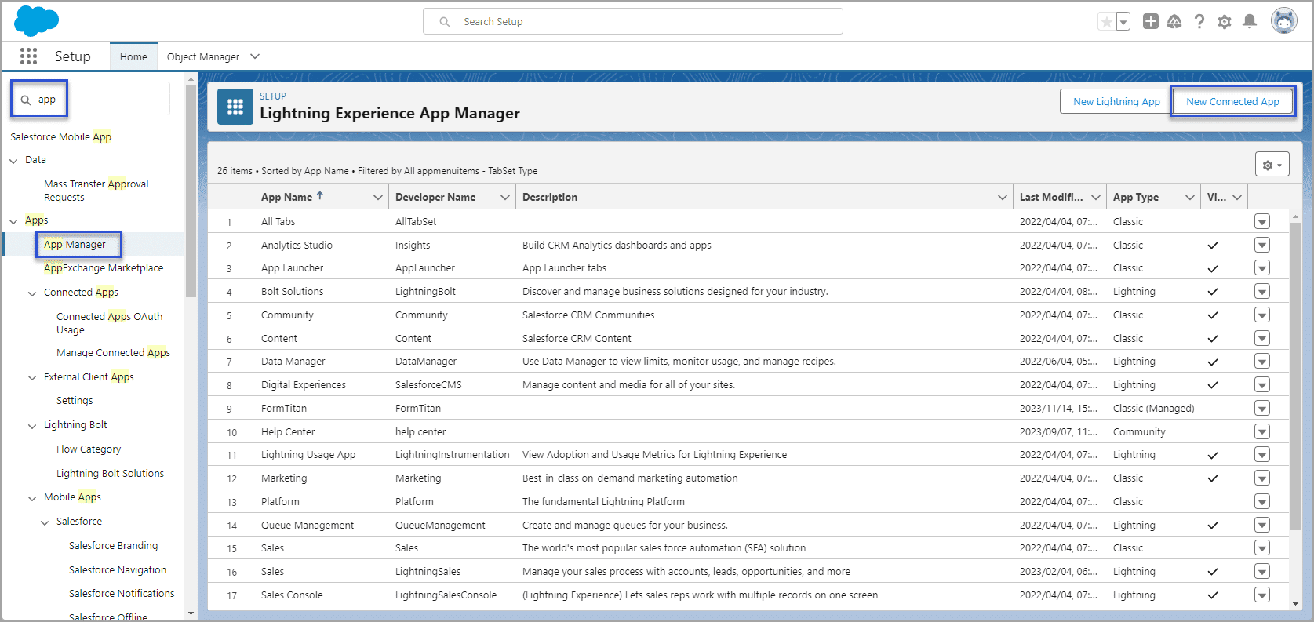
Task: Open row actions menu for Help Center
Action: [1261, 431]
